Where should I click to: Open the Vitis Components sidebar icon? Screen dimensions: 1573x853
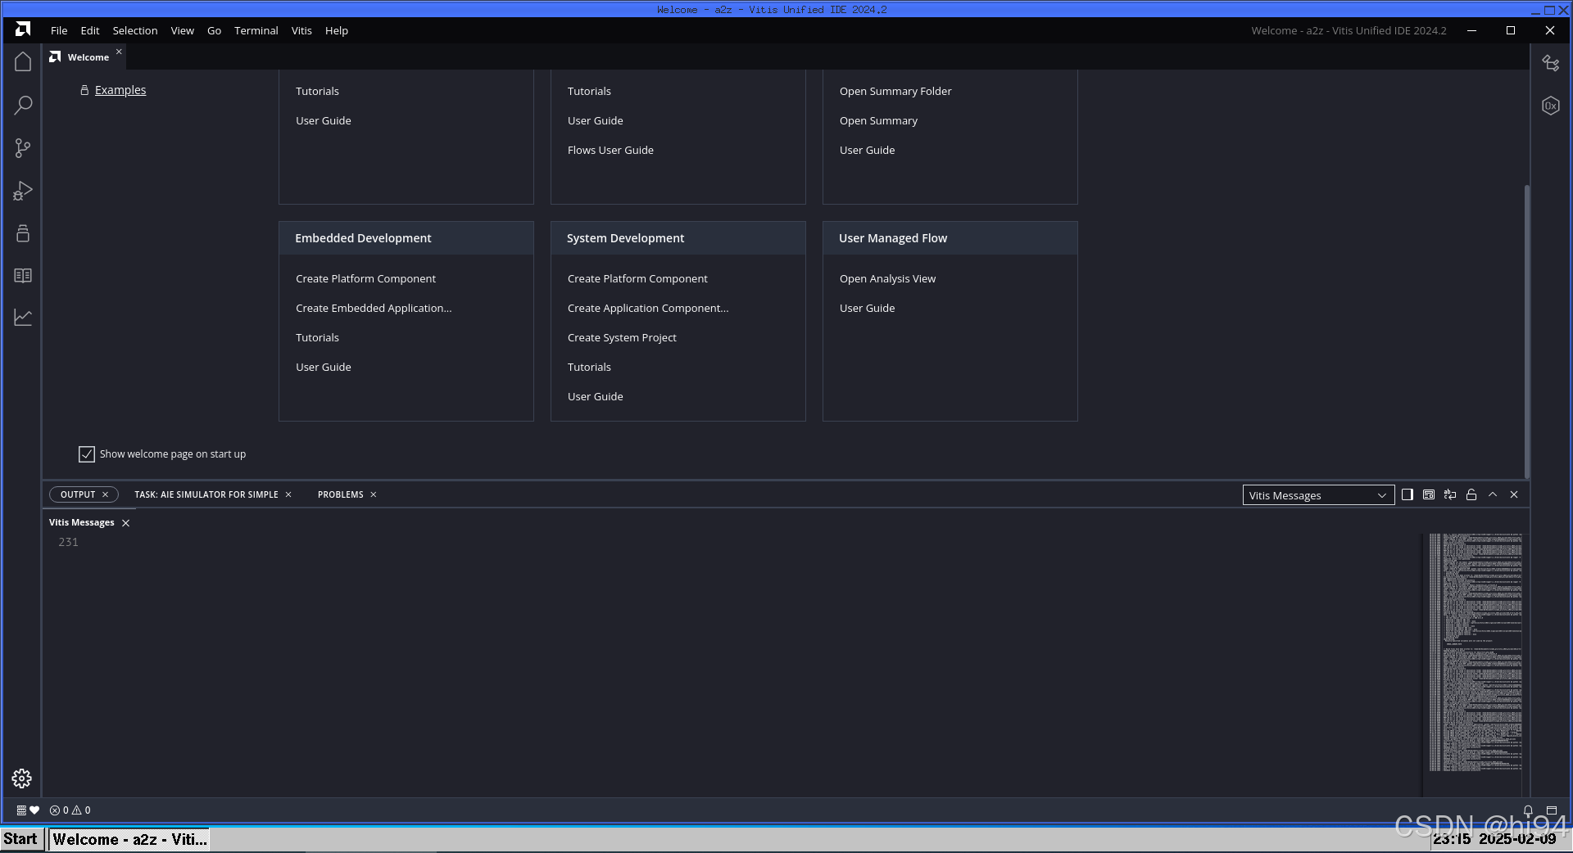pos(23,233)
